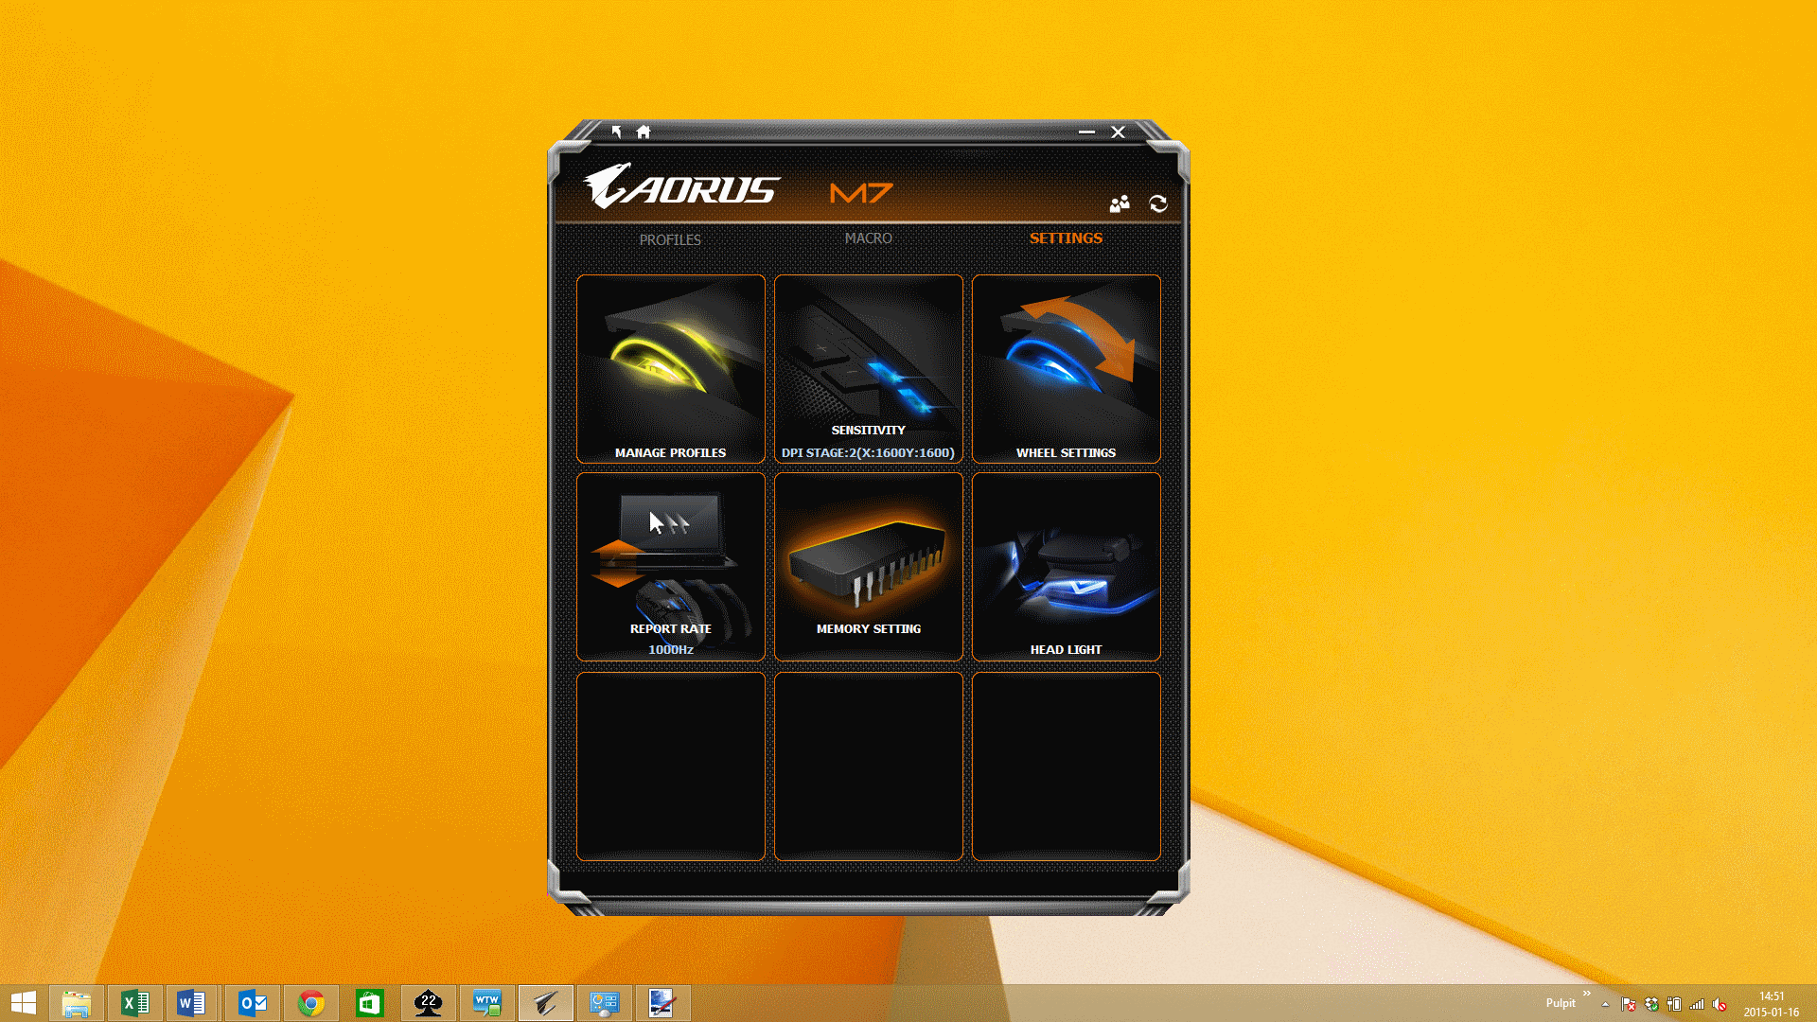Expand the Pulpit toolbar chevron

pos(1587,993)
